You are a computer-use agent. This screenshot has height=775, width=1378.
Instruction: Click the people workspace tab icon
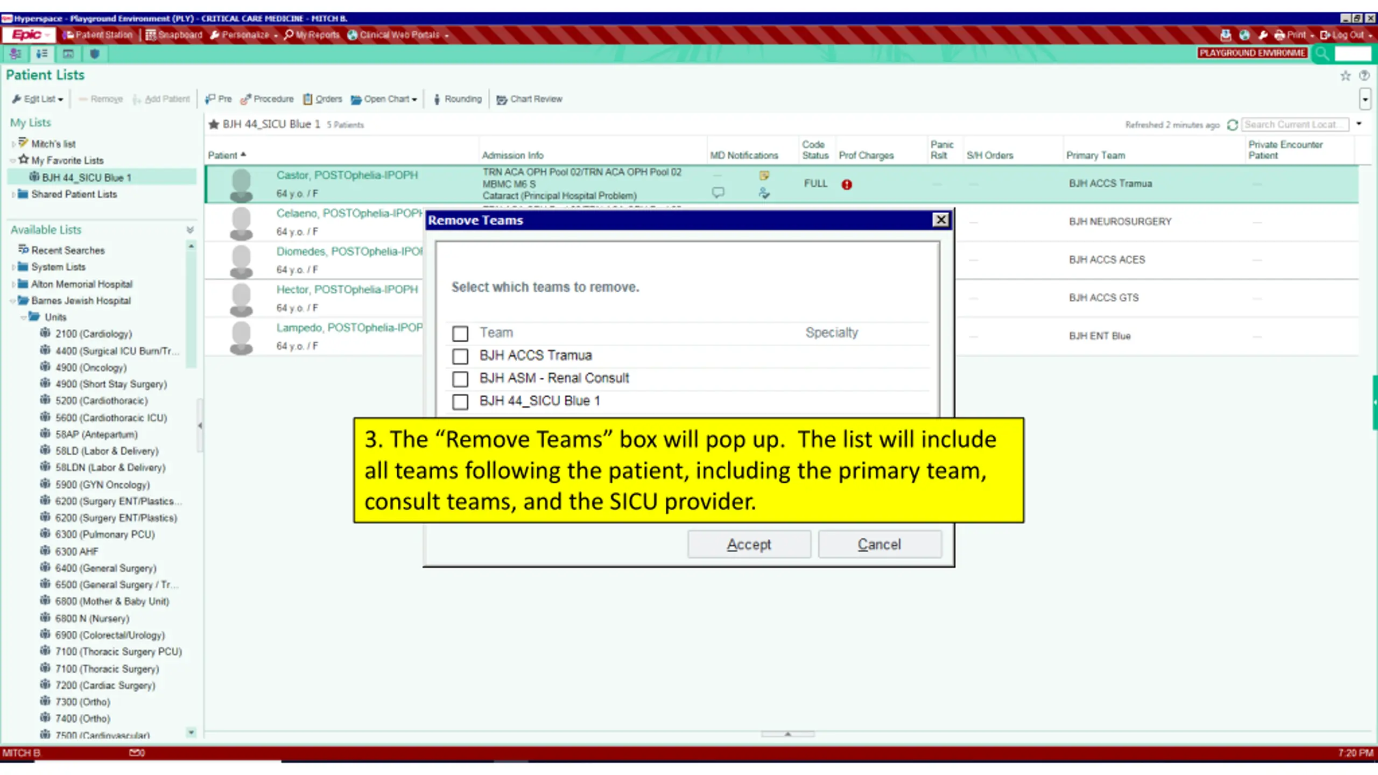pyautogui.click(x=15, y=54)
